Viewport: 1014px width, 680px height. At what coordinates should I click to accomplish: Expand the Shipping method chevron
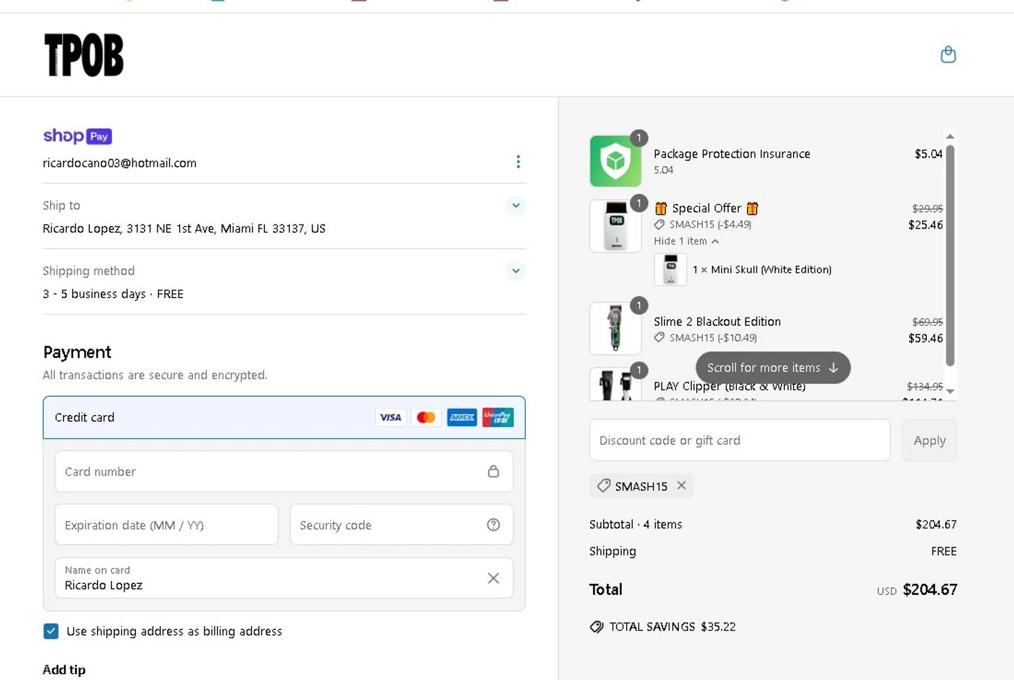click(x=516, y=271)
